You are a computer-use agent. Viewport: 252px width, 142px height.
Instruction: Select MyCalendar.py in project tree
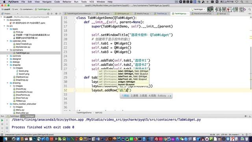tap(23, 47)
